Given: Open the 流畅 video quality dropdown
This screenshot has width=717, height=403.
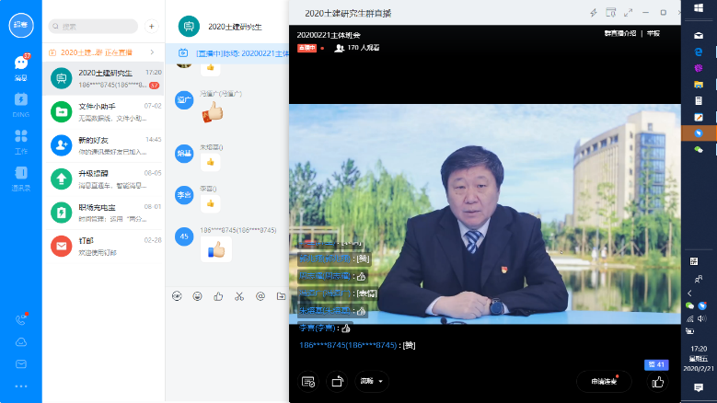Looking at the screenshot, I should tap(371, 381).
